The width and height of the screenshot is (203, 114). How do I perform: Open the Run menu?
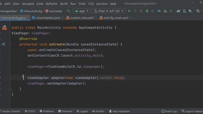click(73, 4)
